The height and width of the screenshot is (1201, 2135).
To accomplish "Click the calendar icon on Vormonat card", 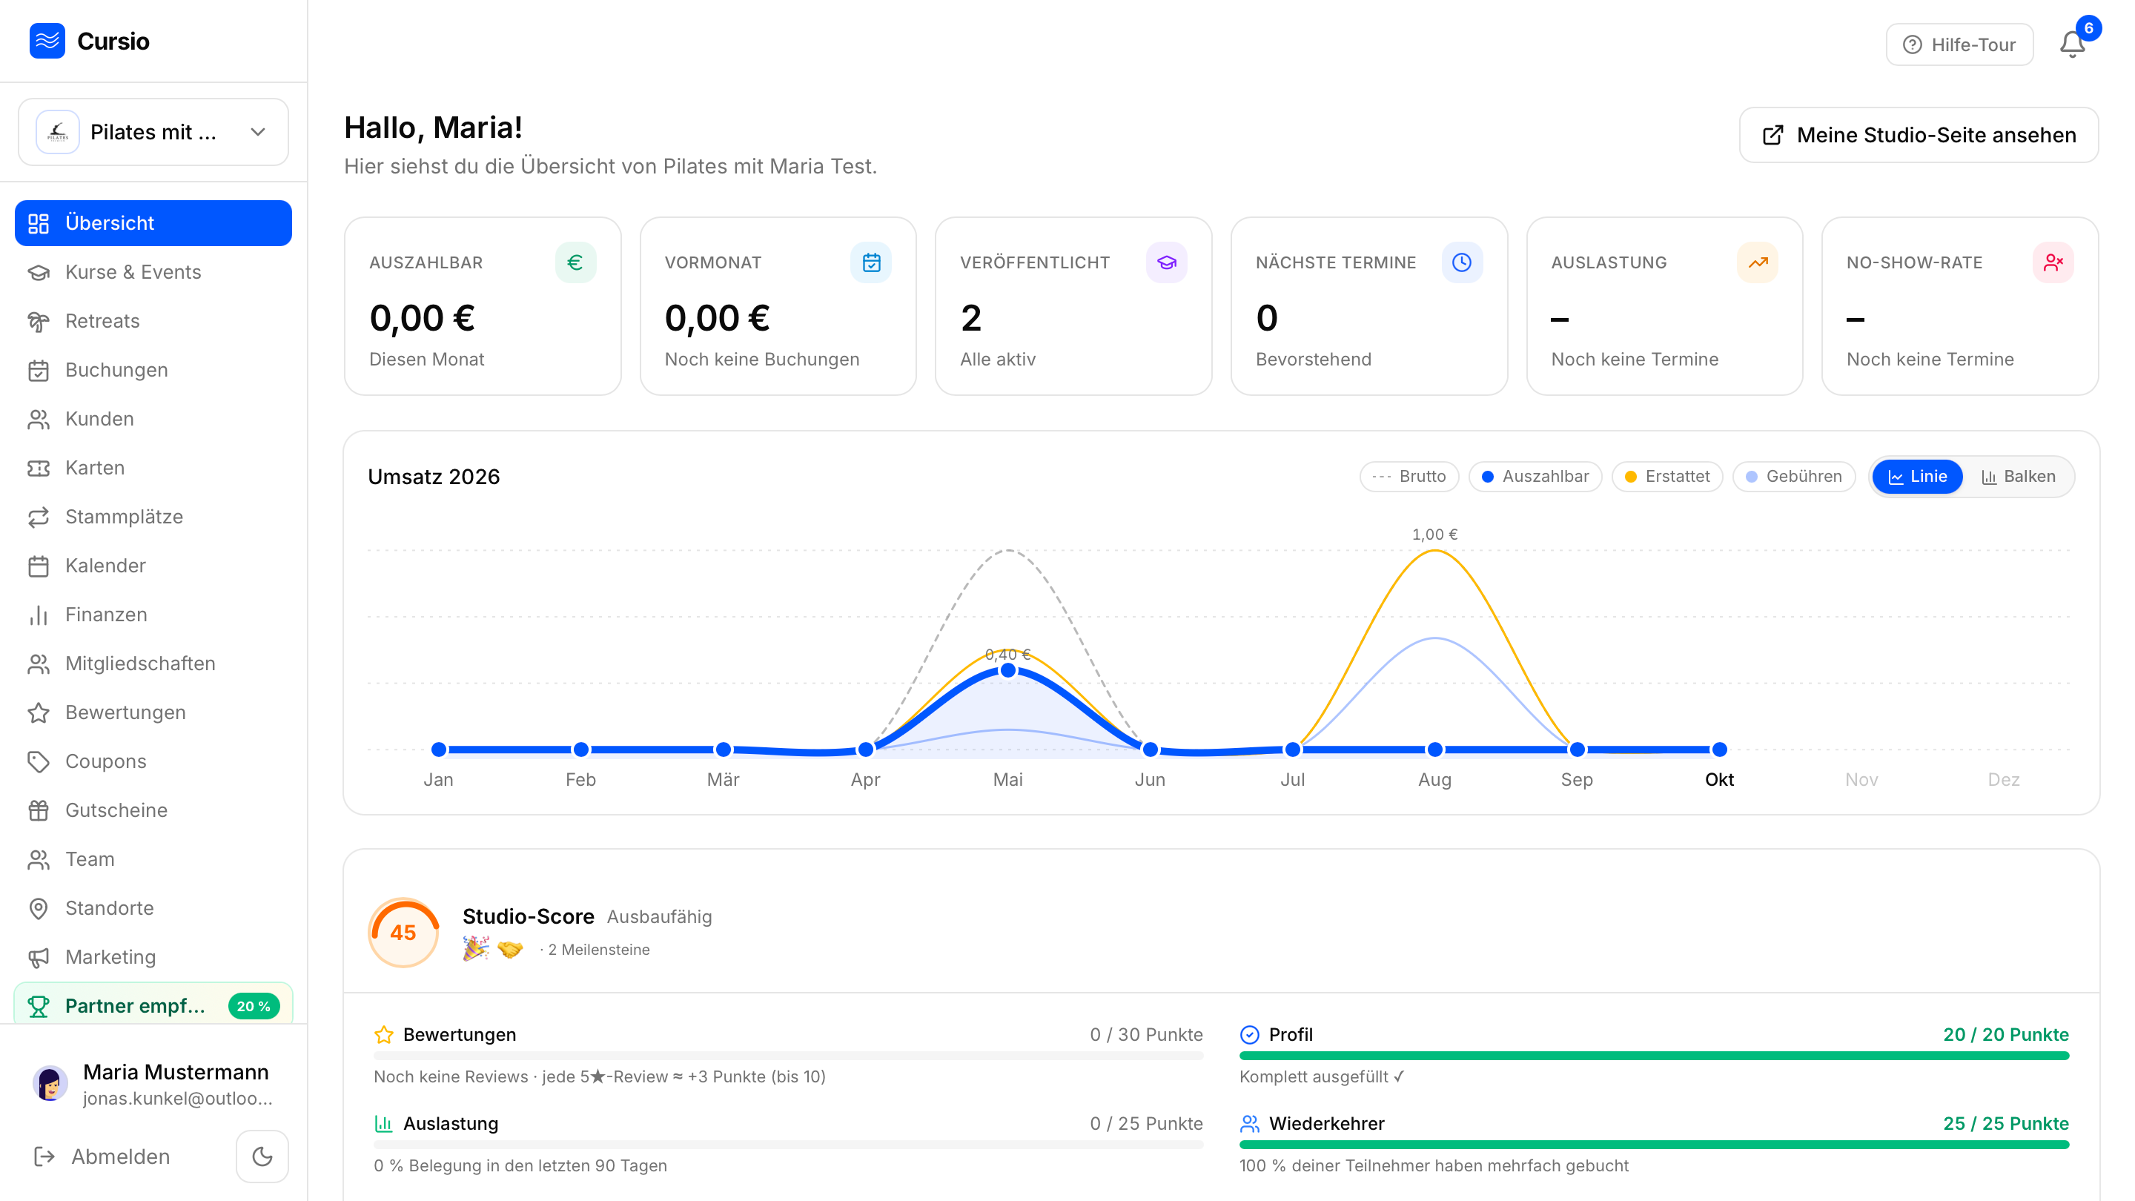I will click(871, 262).
